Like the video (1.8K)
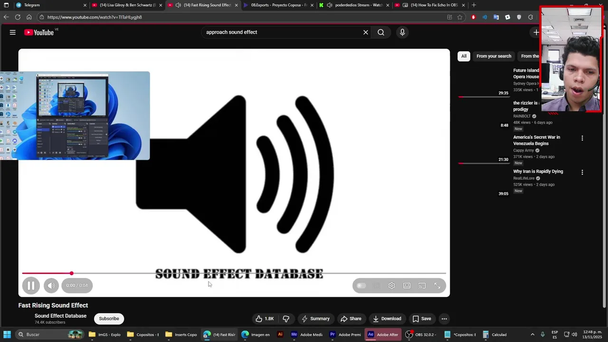Screen dimensions: 608x342 pos(264,319)
